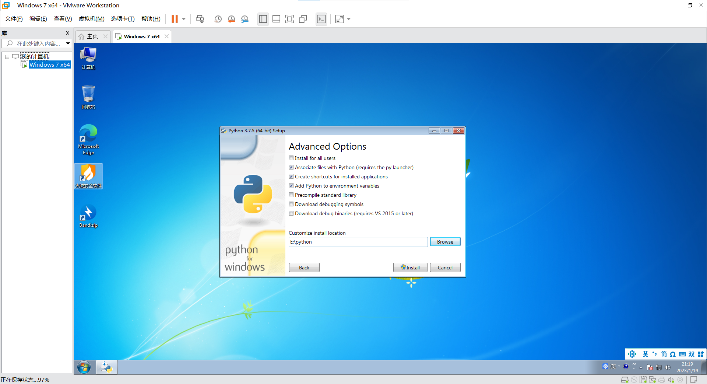Open the snapshot manager wrench icon
Screen dimensions: 707x384
click(x=245, y=19)
